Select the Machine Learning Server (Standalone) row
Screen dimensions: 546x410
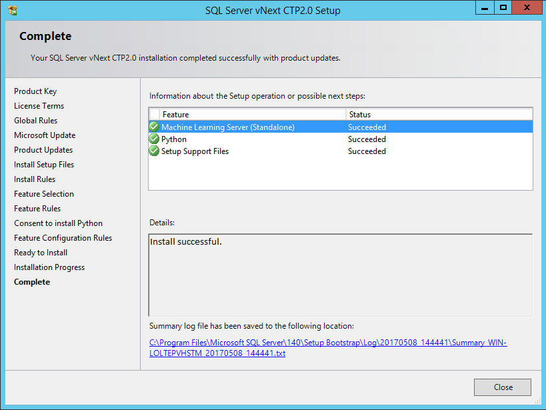click(341, 127)
